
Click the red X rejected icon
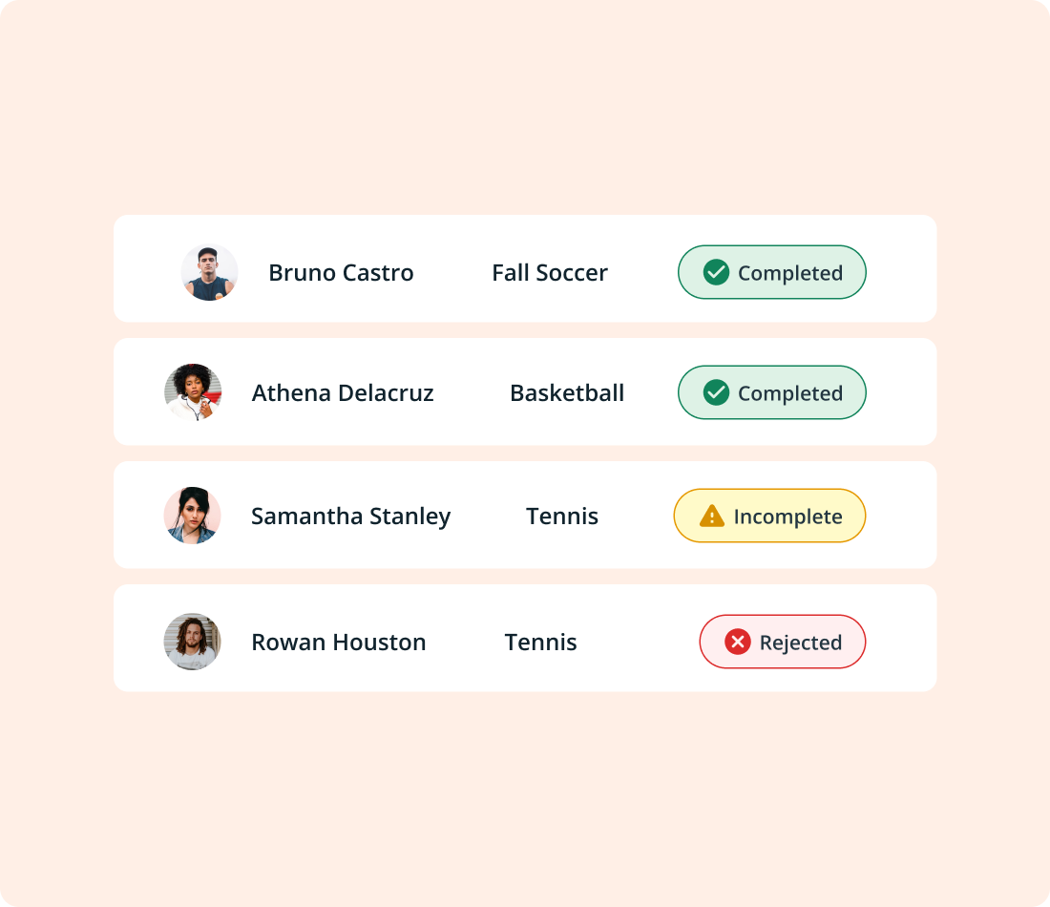tap(738, 642)
